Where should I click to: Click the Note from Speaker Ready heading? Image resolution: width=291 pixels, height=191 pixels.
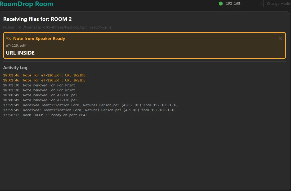[39, 38]
